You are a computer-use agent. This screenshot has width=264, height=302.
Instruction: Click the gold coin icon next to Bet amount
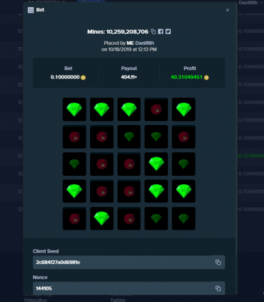tap(83, 77)
